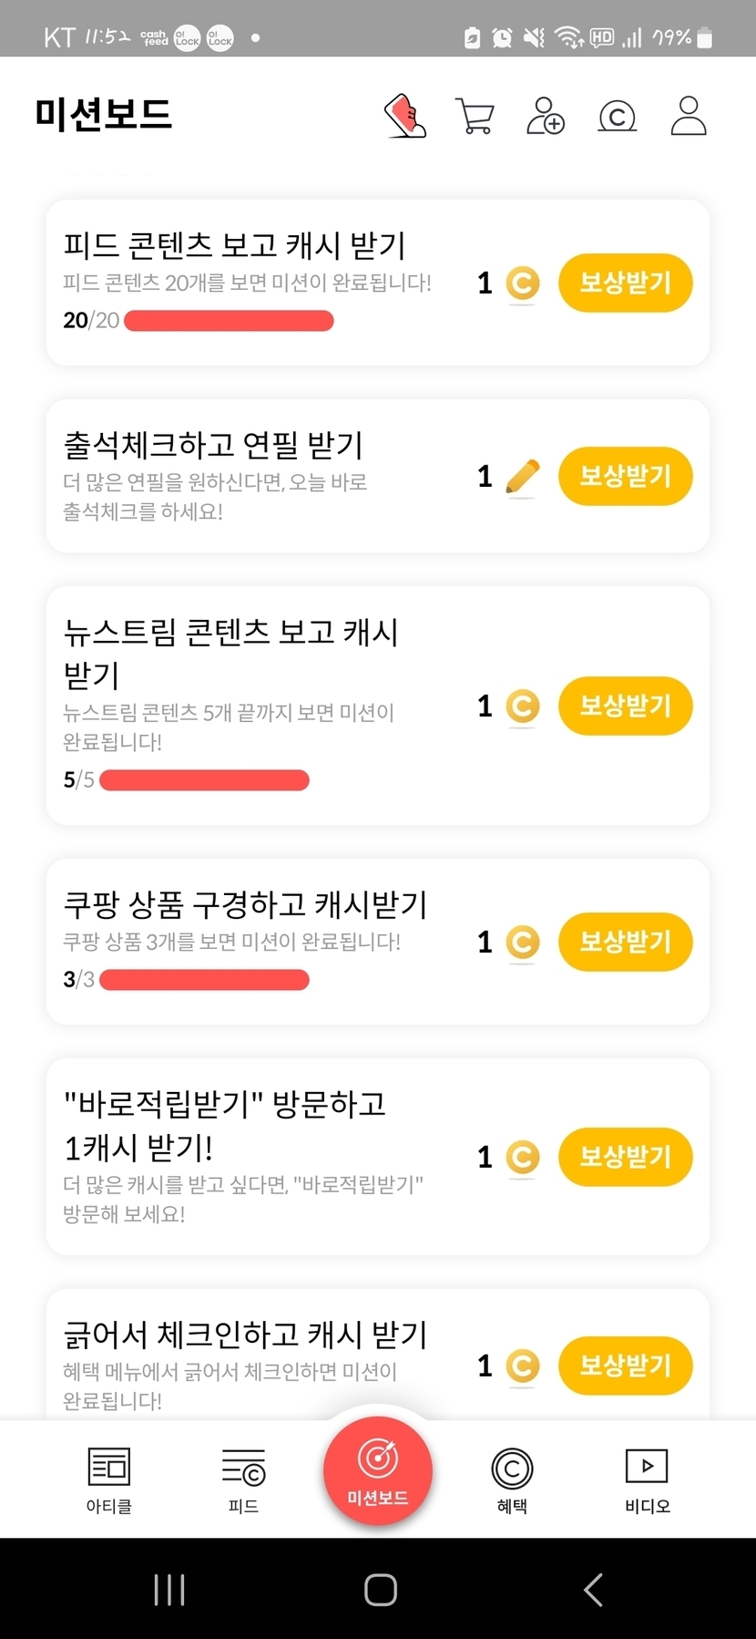Open the 비디오 tab

[x=647, y=1479]
